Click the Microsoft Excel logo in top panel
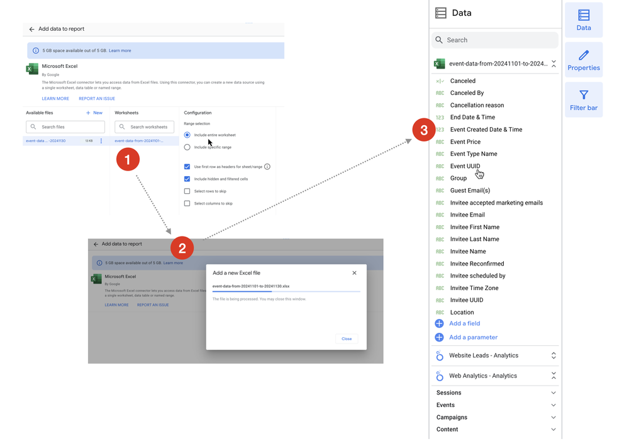The width and height of the screenshot is (629, 441). point(32,69)
